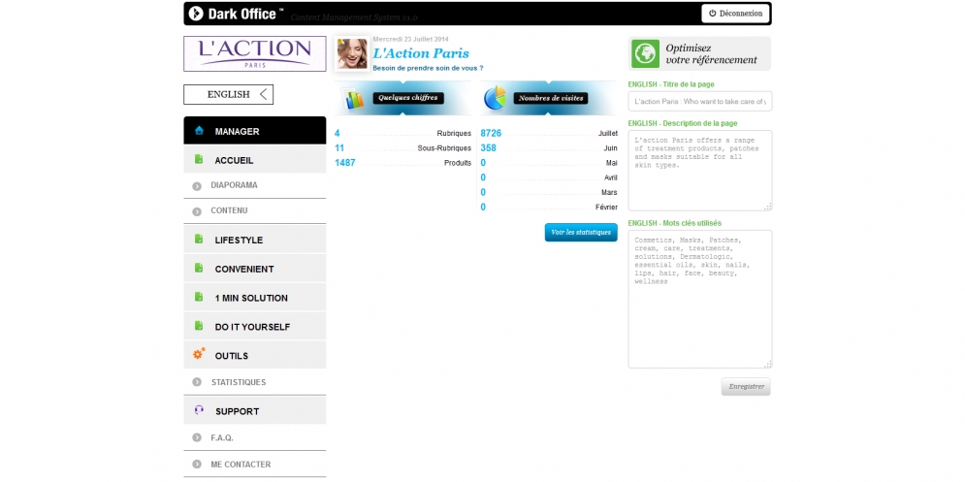
Task: Click the Enregistrer save button
Action: (x=746, y=387)
